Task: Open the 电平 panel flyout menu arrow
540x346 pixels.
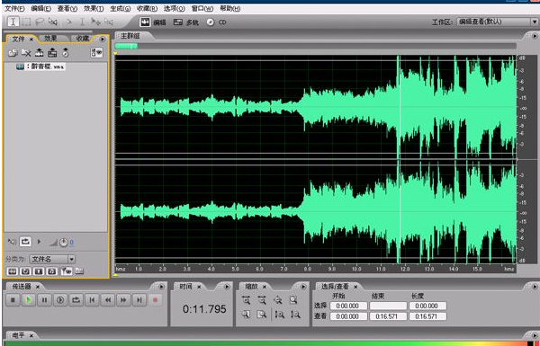Action: (x=535, y=335)
